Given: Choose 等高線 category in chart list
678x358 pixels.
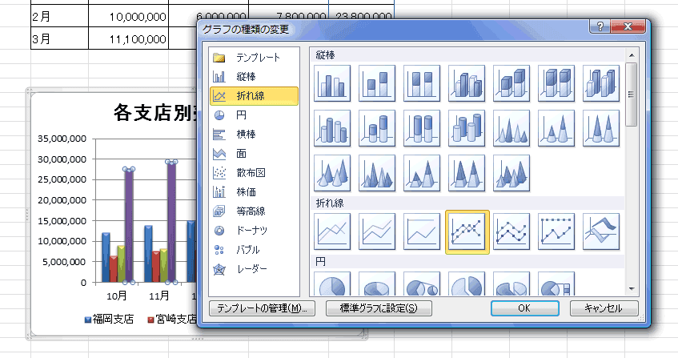Looking at the screenshot, I should click(x=255, y=211).
